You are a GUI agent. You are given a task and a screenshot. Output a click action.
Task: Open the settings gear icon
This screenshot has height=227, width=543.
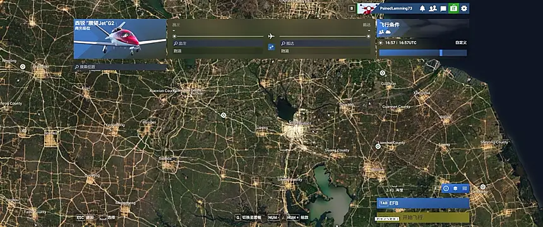click(x=464, y=9)
